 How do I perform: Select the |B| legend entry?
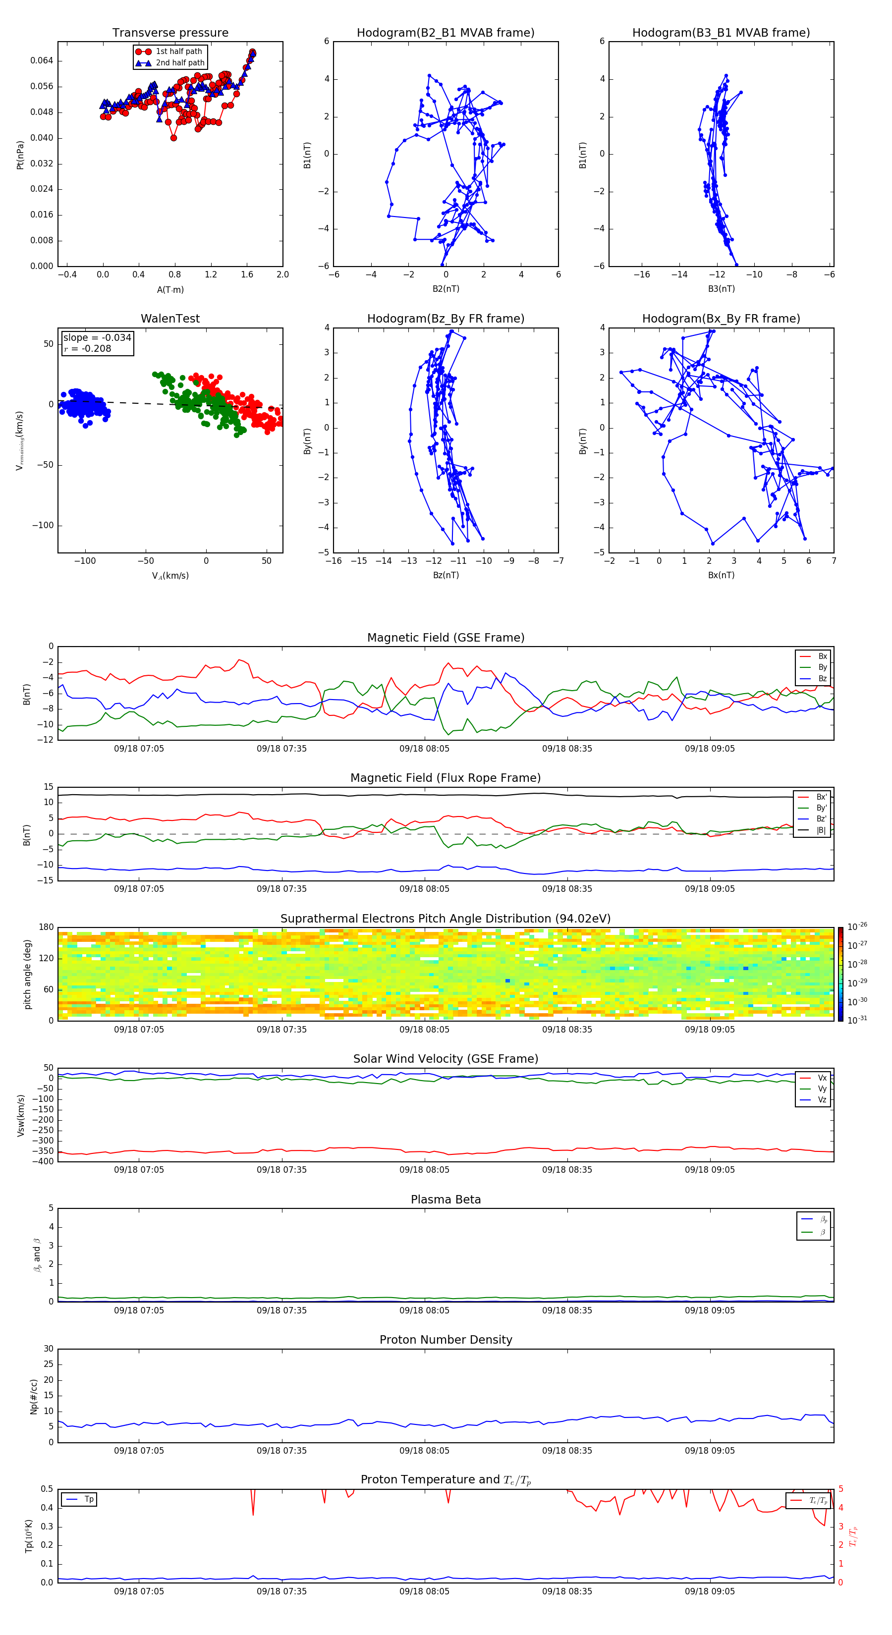pyautogui.click(x=813, y=830)
